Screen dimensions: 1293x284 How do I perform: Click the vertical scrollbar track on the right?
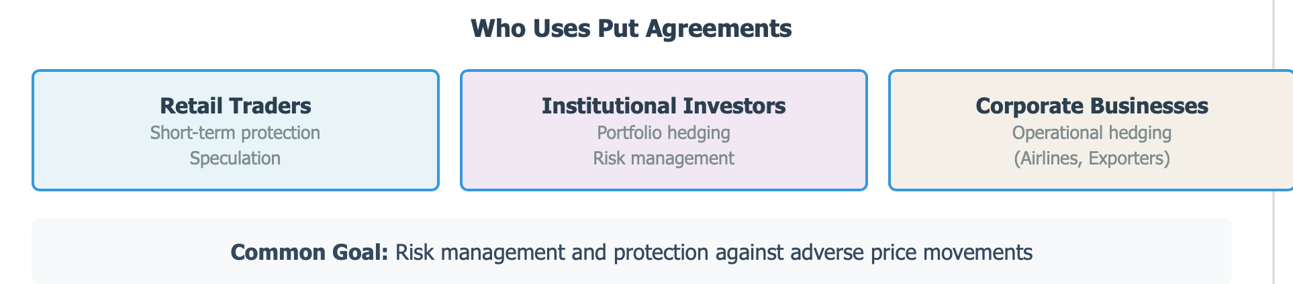point(1274,142)
